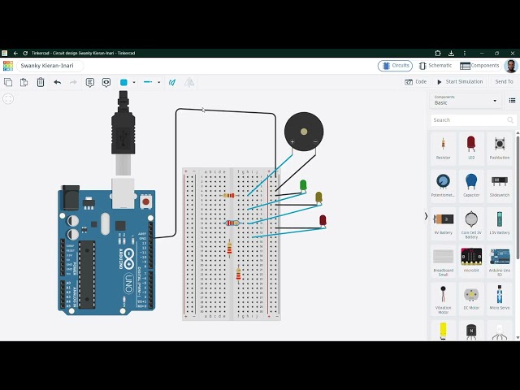Viewport: 520px width, 390px height.
Task: Start the simulation
Action: pyautogui.click(x=460, y=81)
